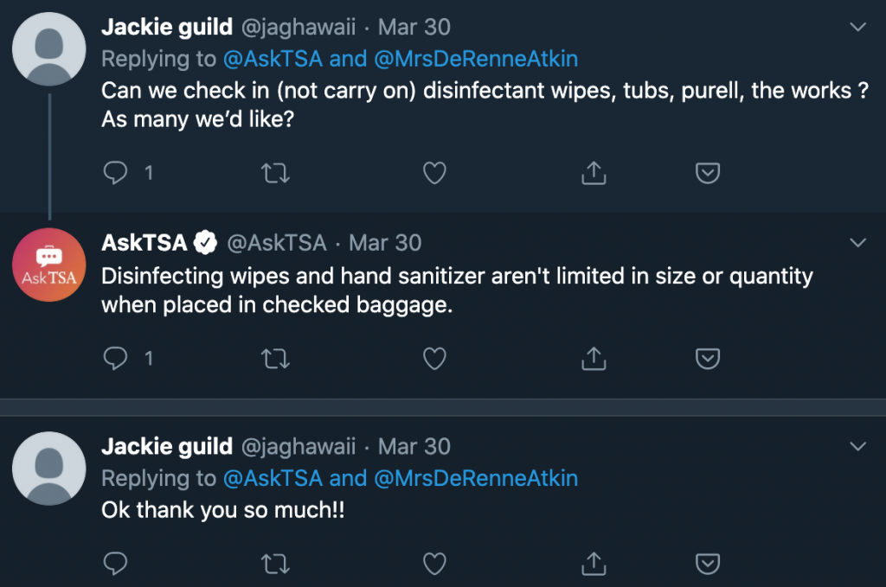Reply to the 'Ok thank you' tweet
This screenshot has width=886, height=587.
115,564
